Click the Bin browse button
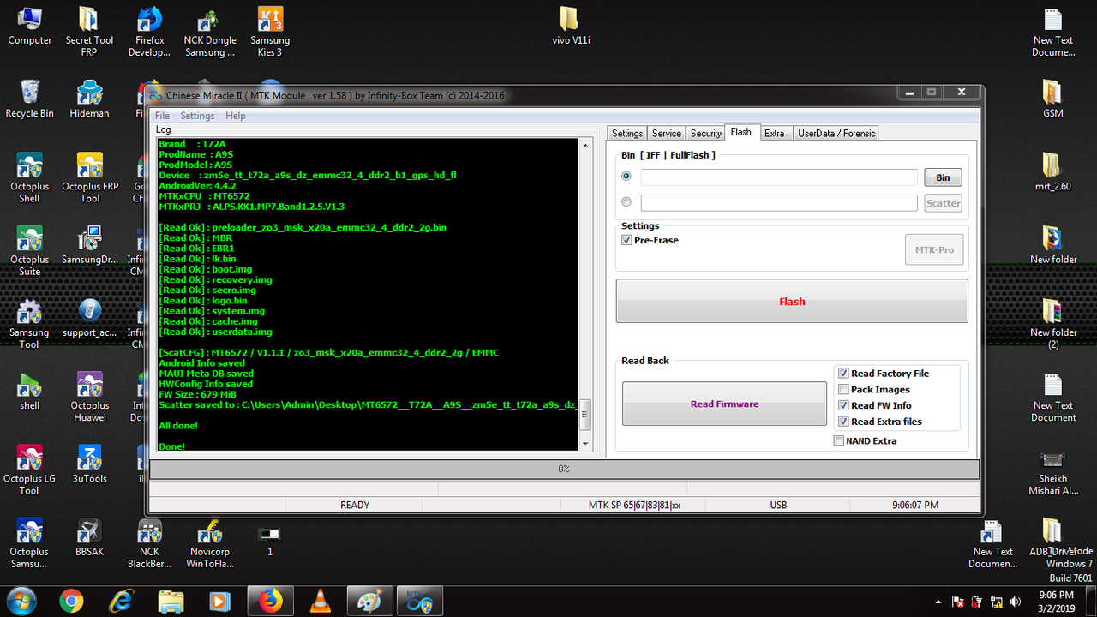The width and height of the screenshot is (1097, 617). pos(943,177)
